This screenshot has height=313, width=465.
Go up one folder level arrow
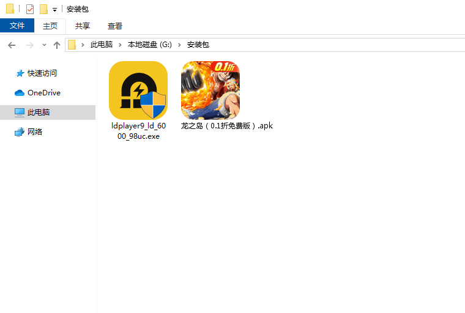(x=57, y=45)
